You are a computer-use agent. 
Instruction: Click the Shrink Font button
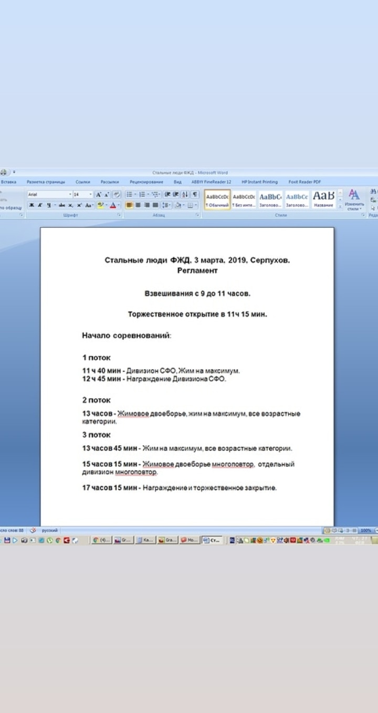[x=107, y=194]
